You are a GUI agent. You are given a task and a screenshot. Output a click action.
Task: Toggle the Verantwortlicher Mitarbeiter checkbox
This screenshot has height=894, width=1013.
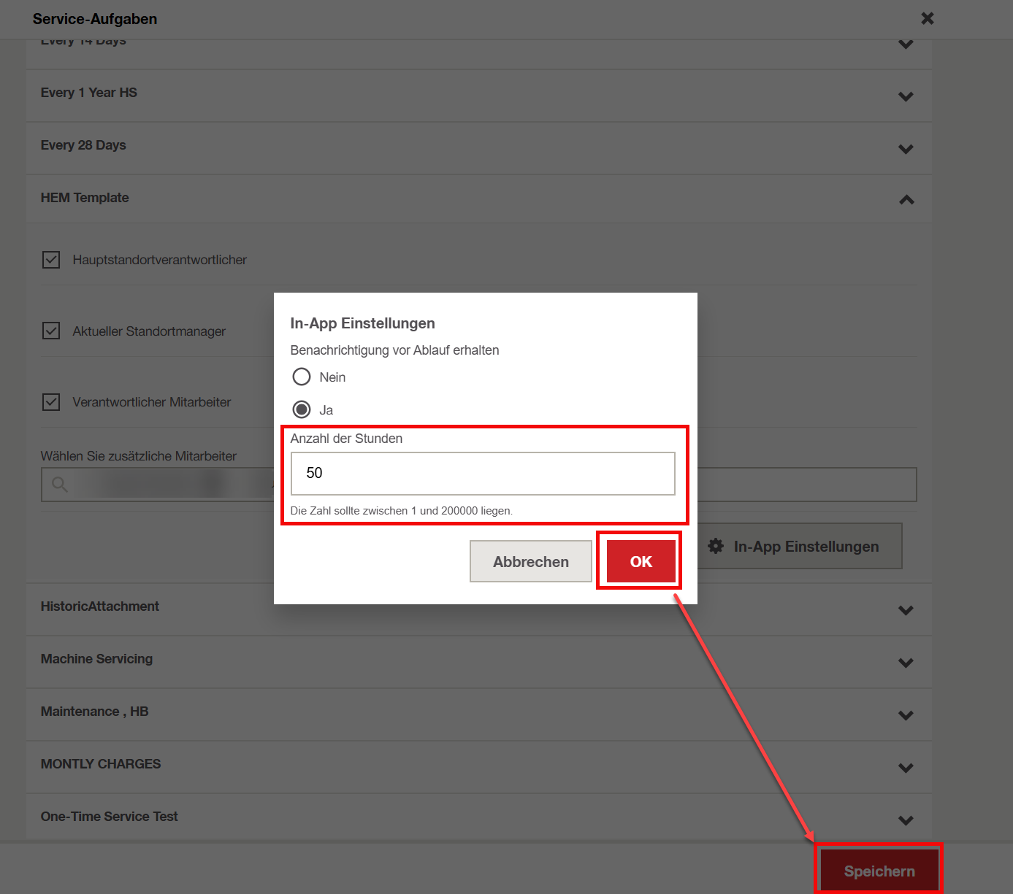pyautogui.click(x=51, y=402)
